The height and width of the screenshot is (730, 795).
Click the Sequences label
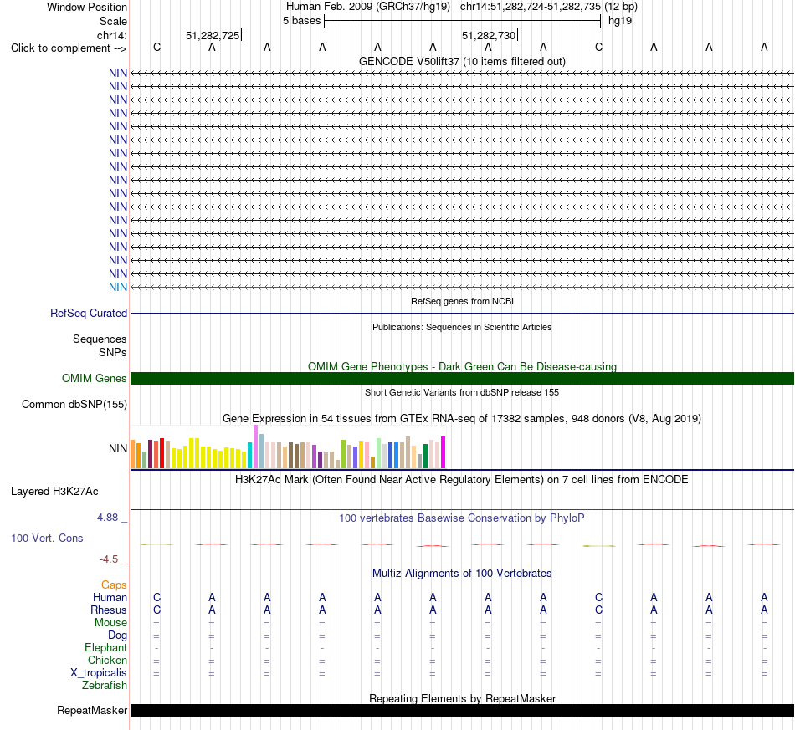click(100, 339)
